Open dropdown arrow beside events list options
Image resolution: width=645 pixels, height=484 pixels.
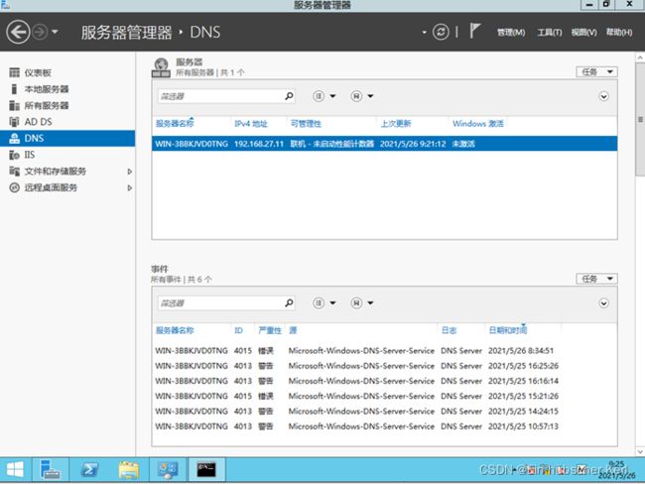tap(332, 303)
